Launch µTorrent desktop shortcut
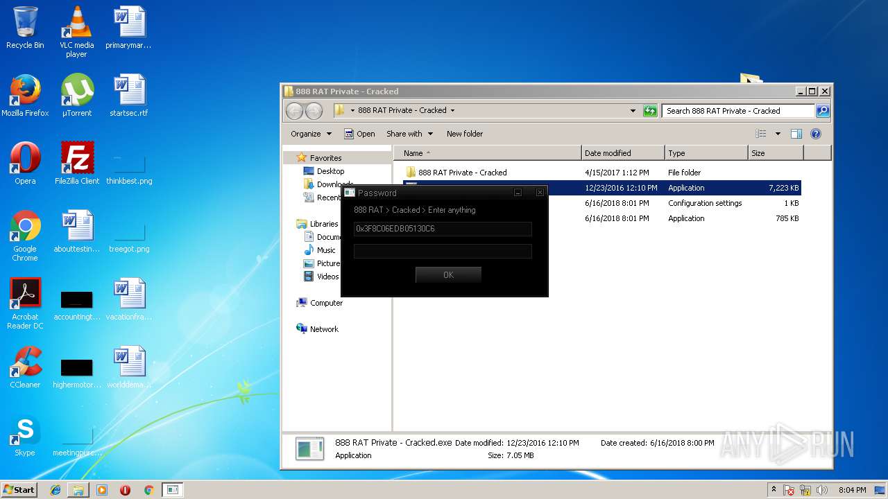Screen dimensions: 888x499 [x=76, y=96]
